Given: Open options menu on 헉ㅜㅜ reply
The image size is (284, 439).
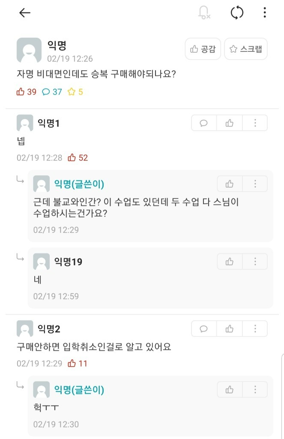Looking at the screenshot, I should pos(255,389).
